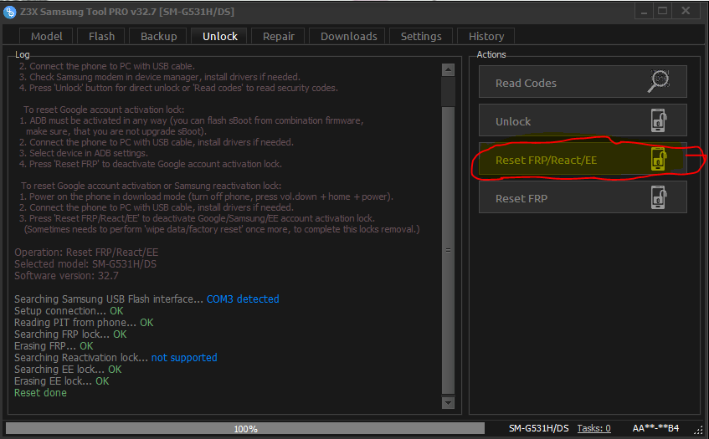
Task: Click the 'Searching FRP lock... OK' line
Action: (x=70, y=334)
